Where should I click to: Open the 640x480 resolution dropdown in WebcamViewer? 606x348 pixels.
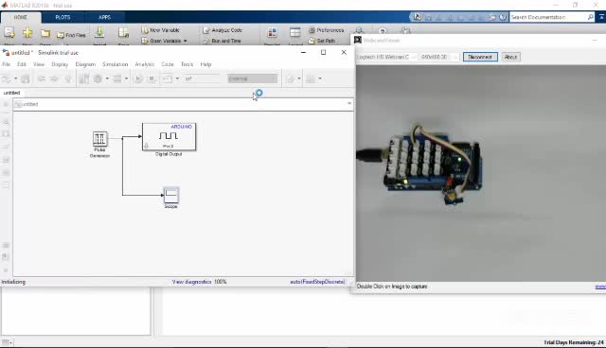(x=439, y=57)
